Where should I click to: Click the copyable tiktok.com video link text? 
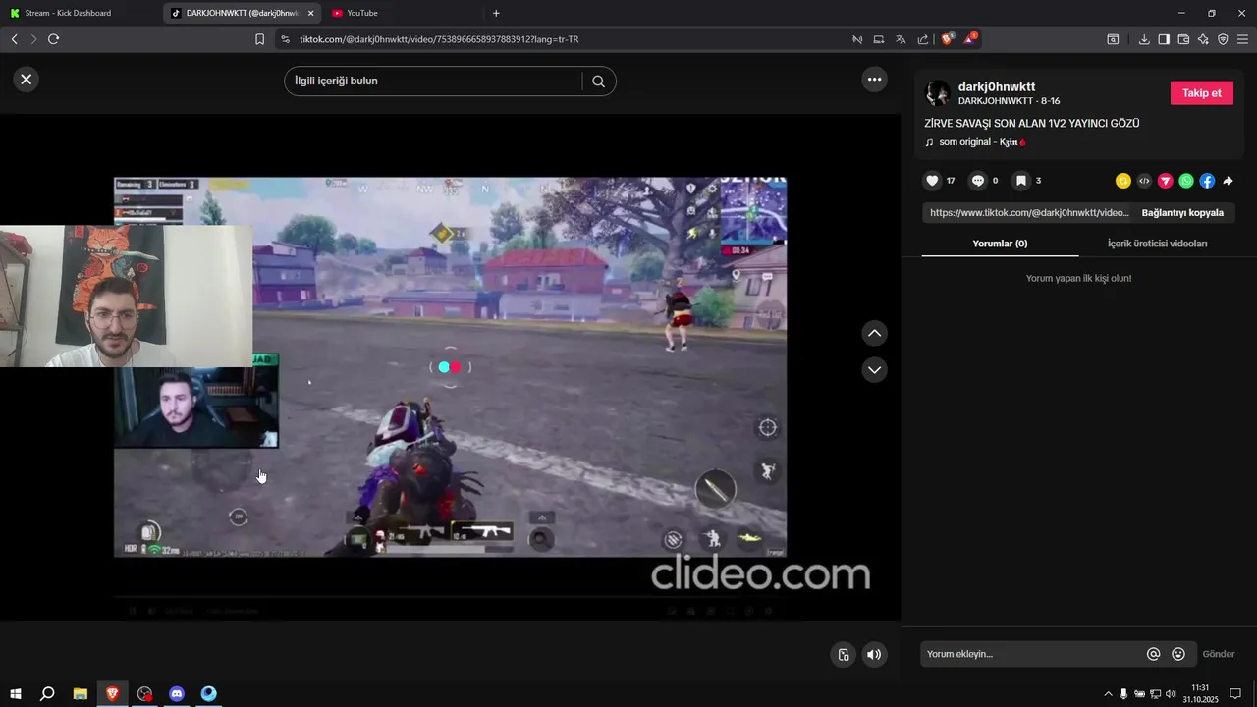[1029, 212]
